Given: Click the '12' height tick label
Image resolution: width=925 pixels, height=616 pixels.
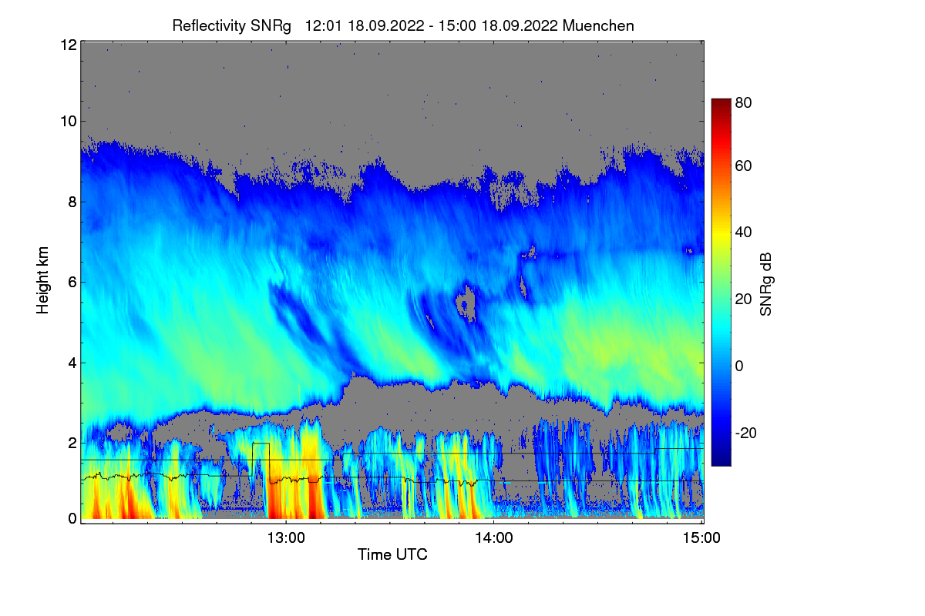Looking at the screenshot, I should [x=67, y=45].
